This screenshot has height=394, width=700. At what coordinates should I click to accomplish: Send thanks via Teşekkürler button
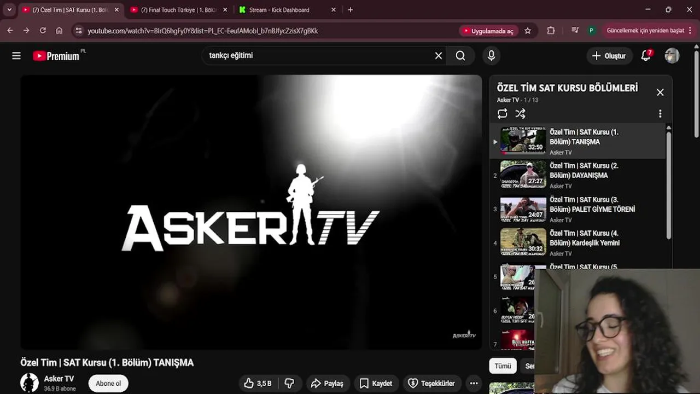tap(431, 384)
